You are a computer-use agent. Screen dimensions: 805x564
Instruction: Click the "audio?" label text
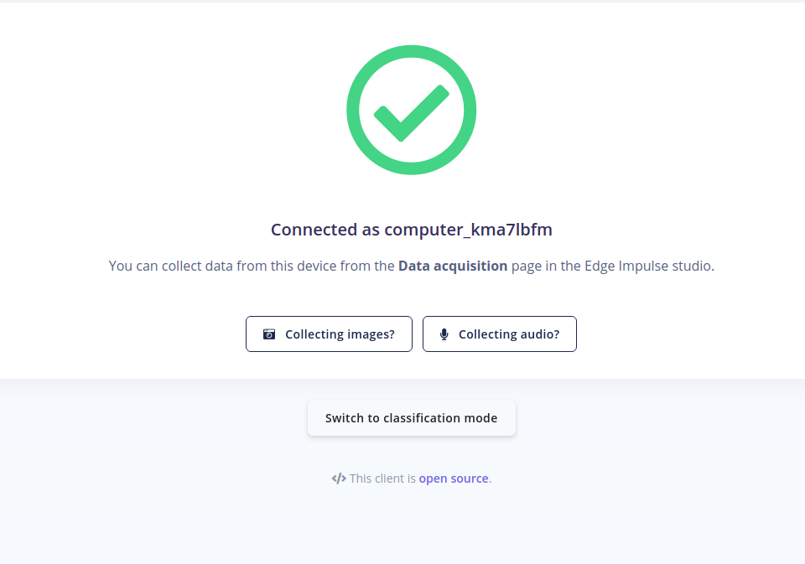(540, 334)
